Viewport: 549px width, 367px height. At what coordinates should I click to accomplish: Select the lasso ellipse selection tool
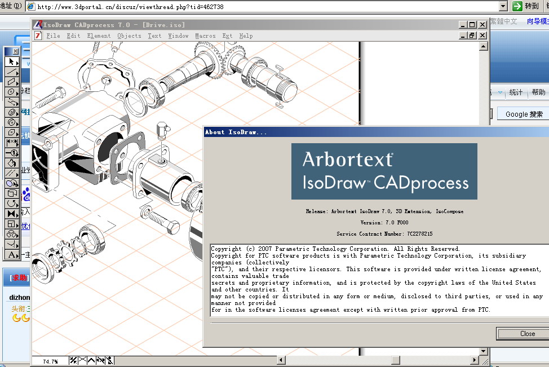(11, 184)
